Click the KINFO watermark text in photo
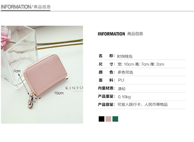 pos(74,88)
